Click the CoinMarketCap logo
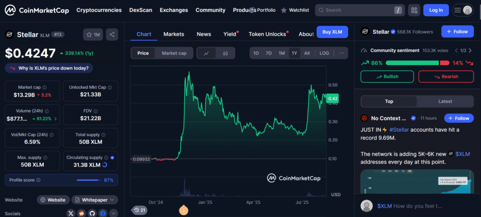 [38, 10]
